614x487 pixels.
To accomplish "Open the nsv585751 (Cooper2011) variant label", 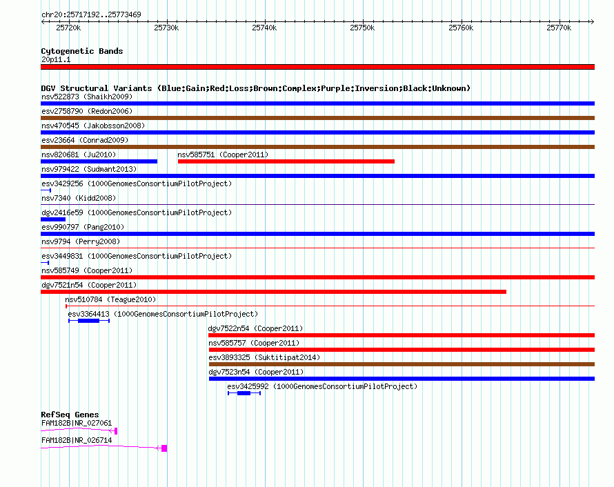I will click(223, 155).
